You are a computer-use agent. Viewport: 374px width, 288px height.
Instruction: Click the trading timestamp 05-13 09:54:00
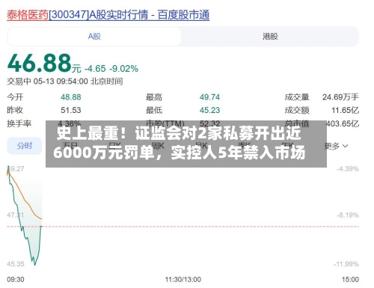61,82
